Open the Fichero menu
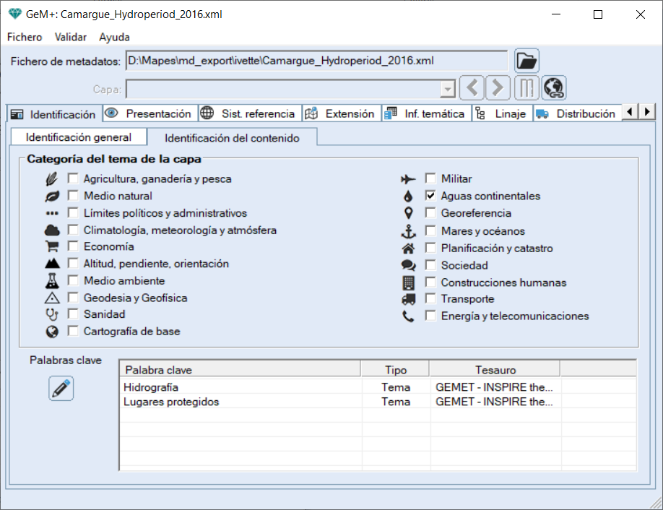The image size is (663, 510). pos(25,37)
